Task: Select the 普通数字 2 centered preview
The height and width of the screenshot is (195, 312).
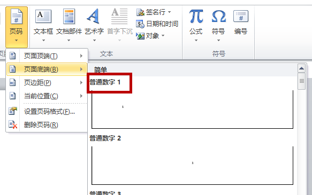Action: tap(192, 166)
